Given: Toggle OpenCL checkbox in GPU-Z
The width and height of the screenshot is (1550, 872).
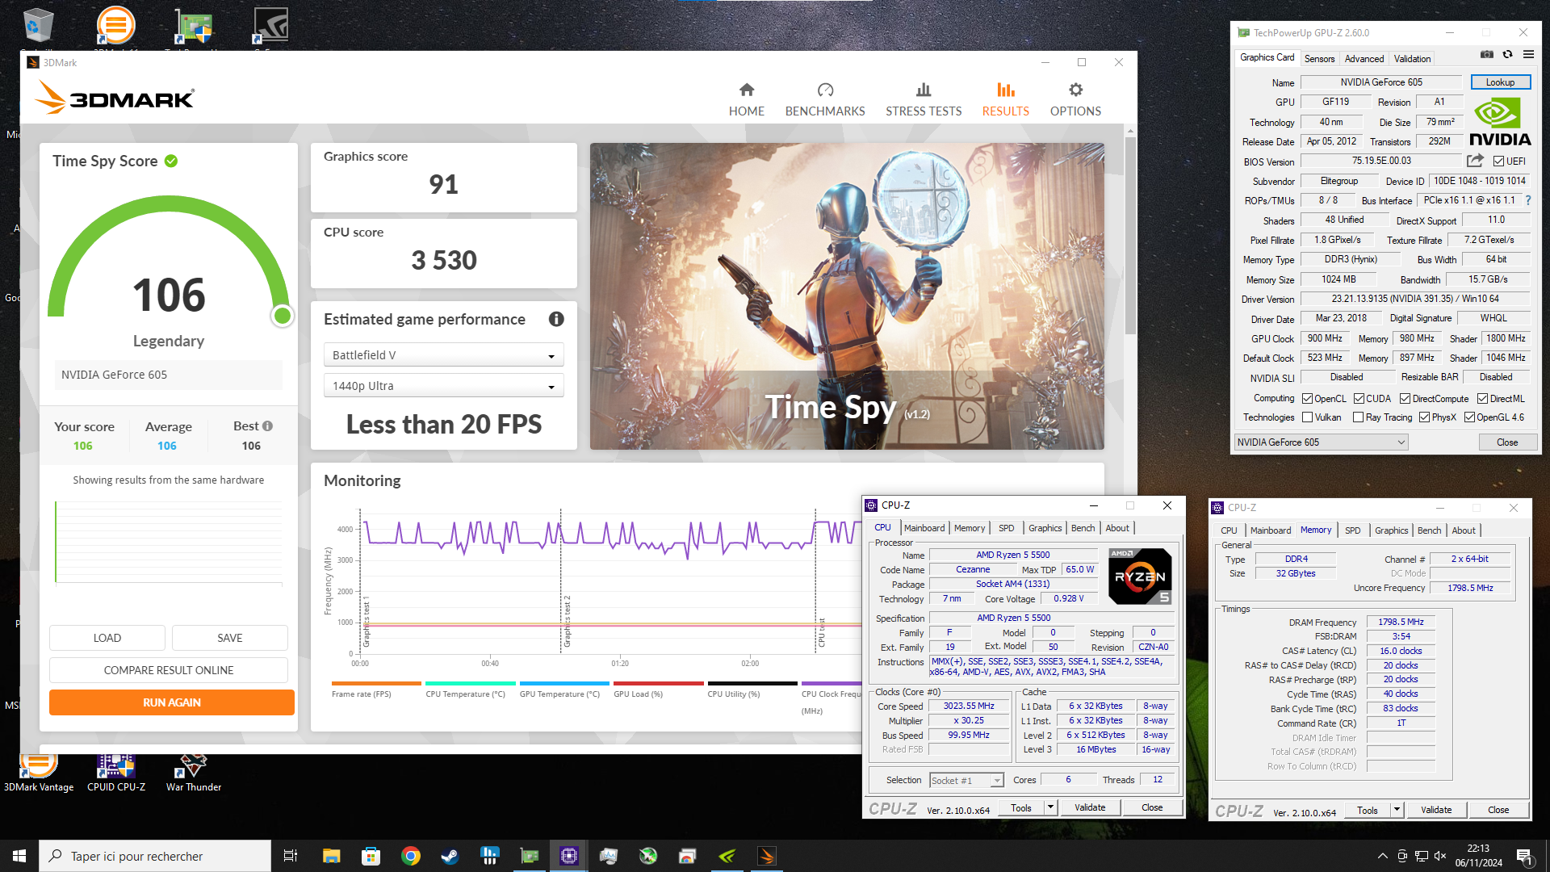Looking at the screenshot, I should pyautogui.click(x=1307, y=399).
